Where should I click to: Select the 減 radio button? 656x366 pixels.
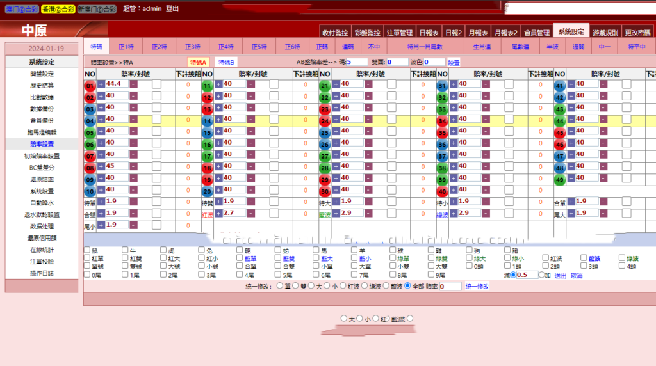[513, 275]
